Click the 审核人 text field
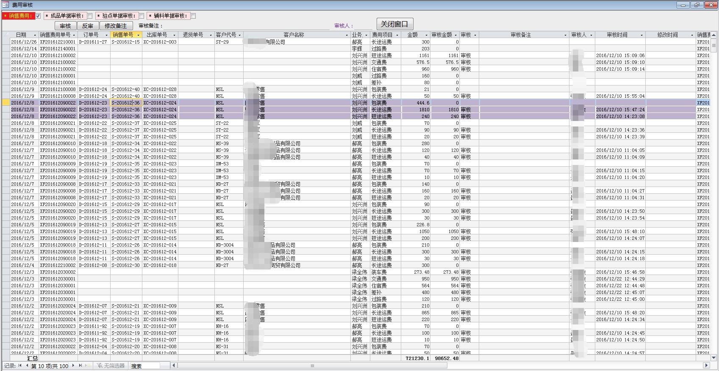Screen dimensions: 719x371 pos(364,26)
